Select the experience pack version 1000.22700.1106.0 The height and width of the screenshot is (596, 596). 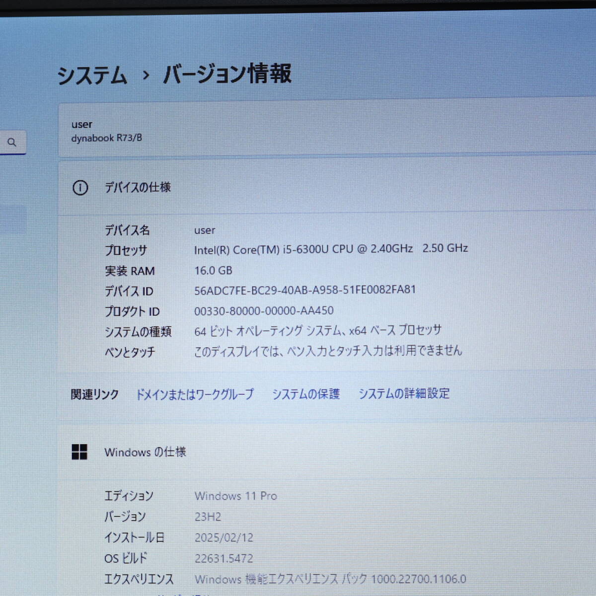pyautogui.click(x=419, y=579)
